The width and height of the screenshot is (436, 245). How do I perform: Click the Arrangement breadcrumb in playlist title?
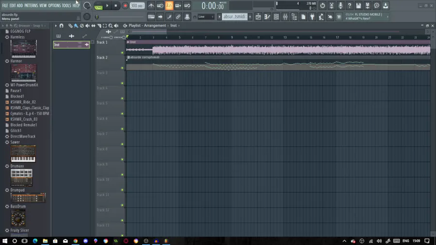155,26
